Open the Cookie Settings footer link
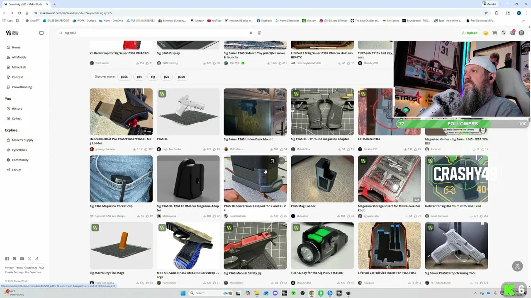Screen dimensions: 531x298 [x=14, y=272]
